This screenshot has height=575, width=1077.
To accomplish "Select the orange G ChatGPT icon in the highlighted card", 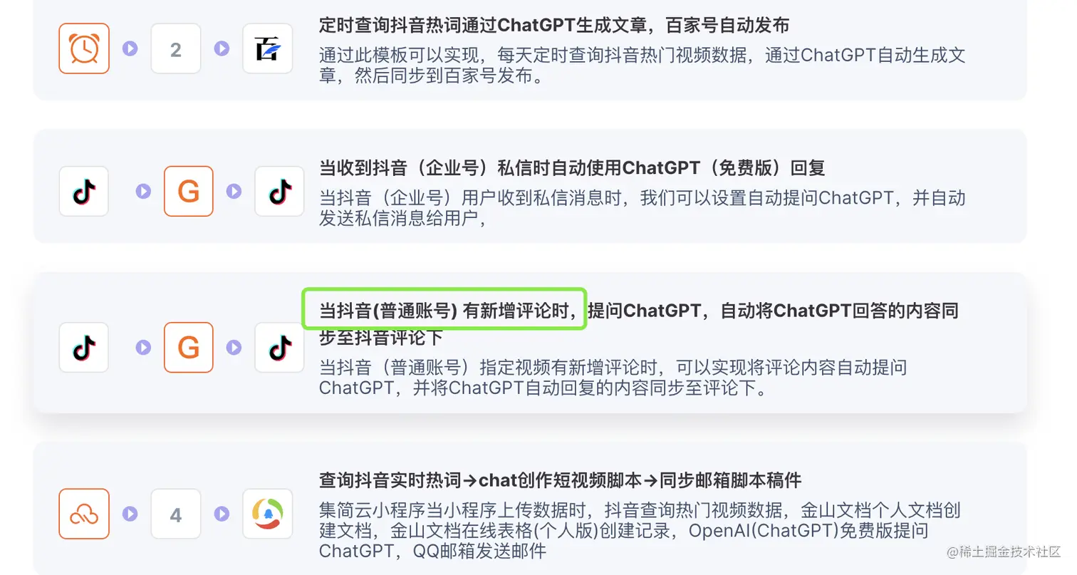I will 189,347.
